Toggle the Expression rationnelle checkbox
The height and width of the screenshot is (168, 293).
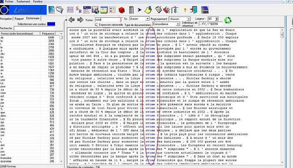96,25
